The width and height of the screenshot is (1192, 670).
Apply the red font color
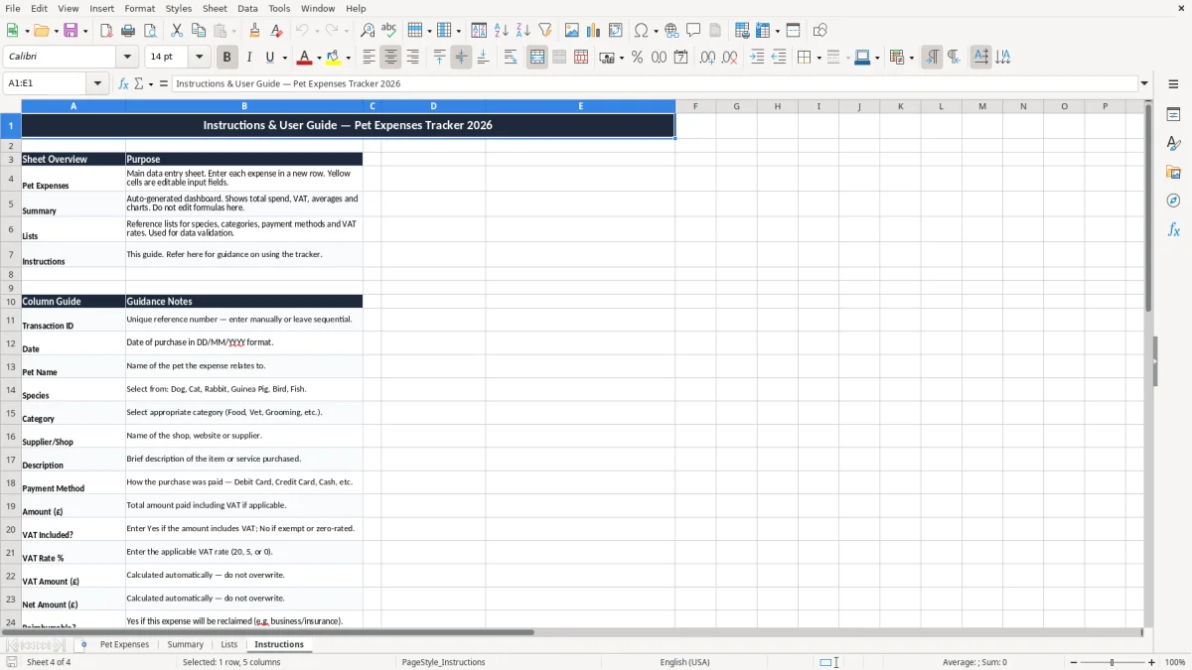(x=306, y=58)
